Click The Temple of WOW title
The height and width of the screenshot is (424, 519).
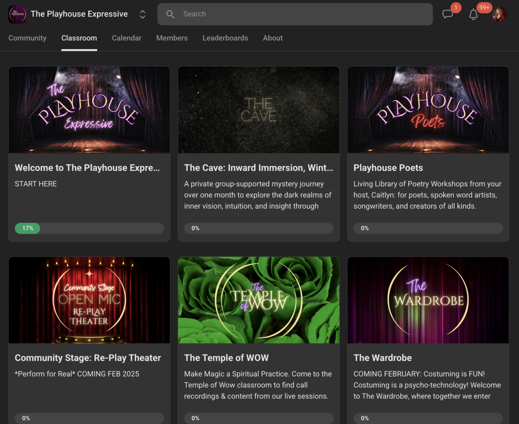coord(226,358)
